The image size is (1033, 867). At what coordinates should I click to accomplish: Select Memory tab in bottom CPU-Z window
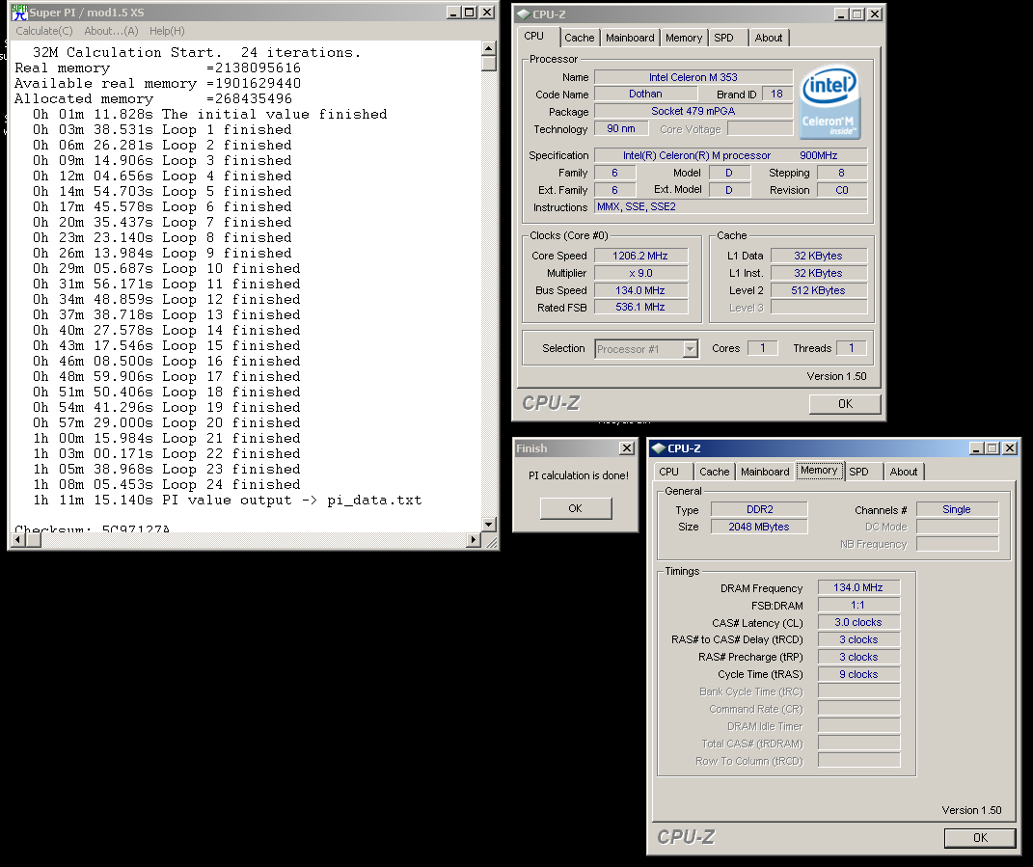coord(819,471)
